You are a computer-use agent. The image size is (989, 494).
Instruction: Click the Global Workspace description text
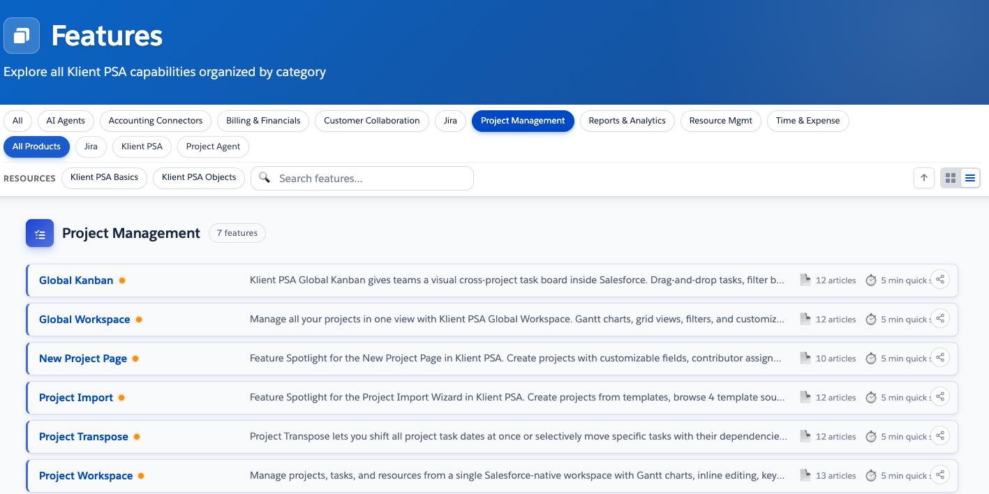517,320
